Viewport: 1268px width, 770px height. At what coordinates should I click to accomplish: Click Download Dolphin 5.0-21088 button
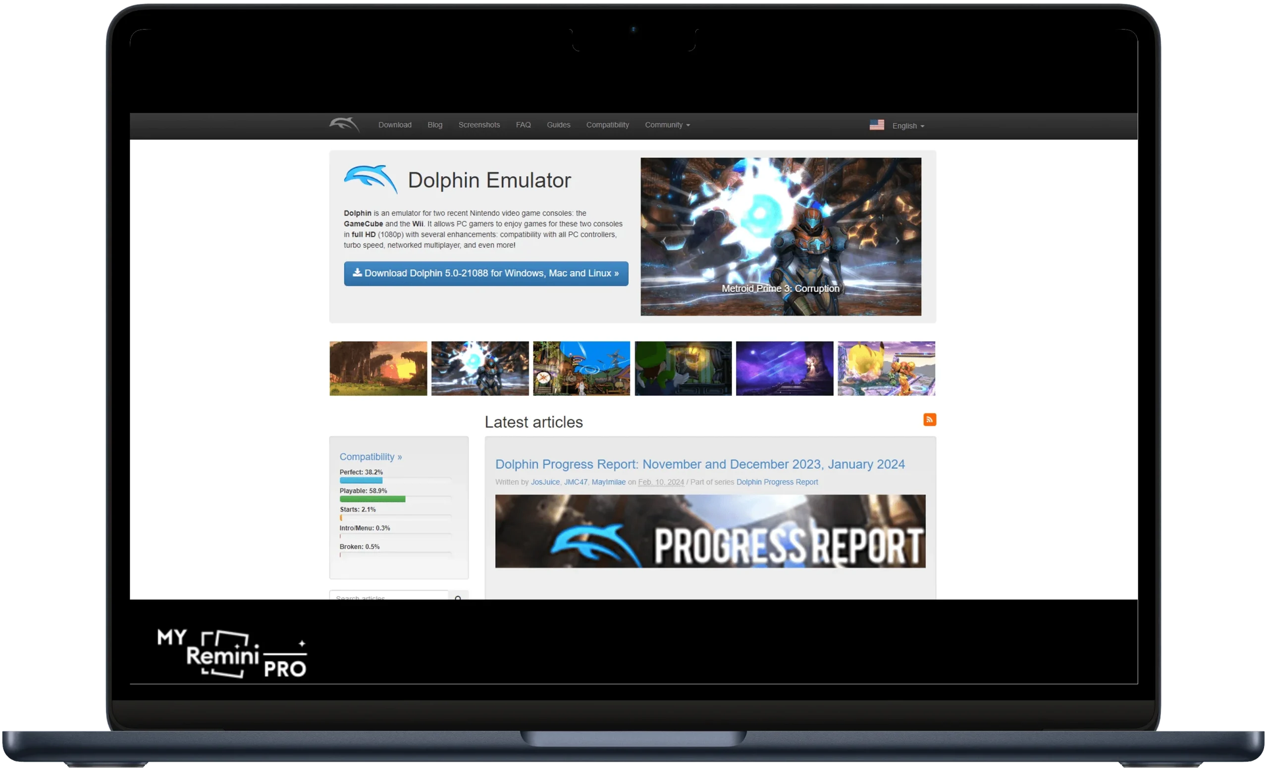(x=485, y=273)
